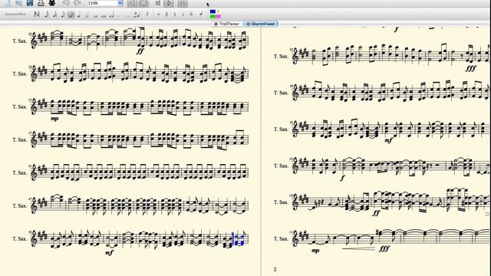Apply a double sharp accidental
Viewport: 491px width, 276px height.
click(159, 14)
